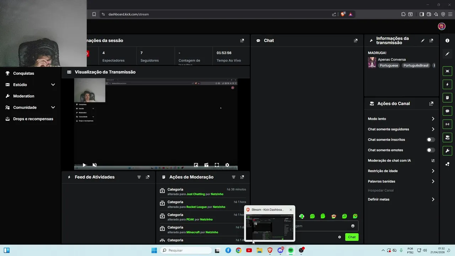Pop out the Ações do Canal panel

point(431,104)
